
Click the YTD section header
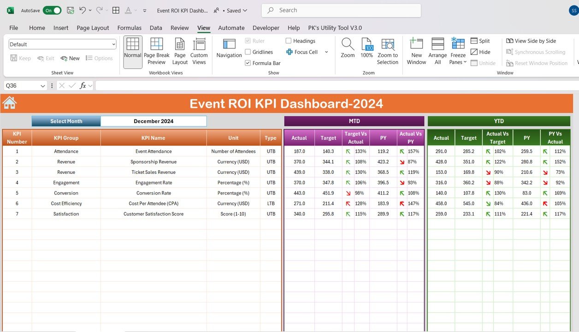(499, 121)
